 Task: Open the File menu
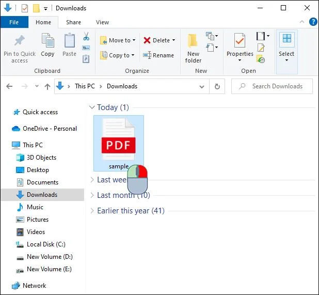click(x=14, y=22)
